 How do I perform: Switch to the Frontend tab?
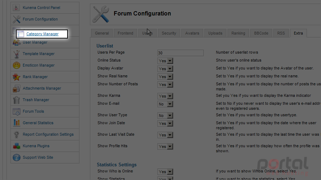(125, 33)
